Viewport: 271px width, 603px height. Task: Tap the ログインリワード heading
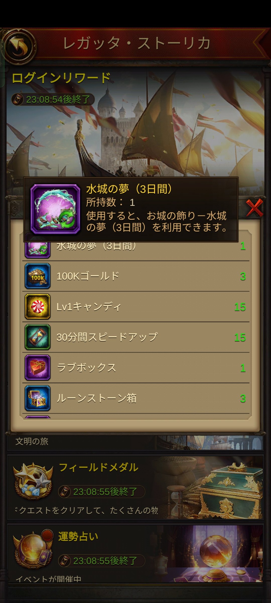(61, 78)
